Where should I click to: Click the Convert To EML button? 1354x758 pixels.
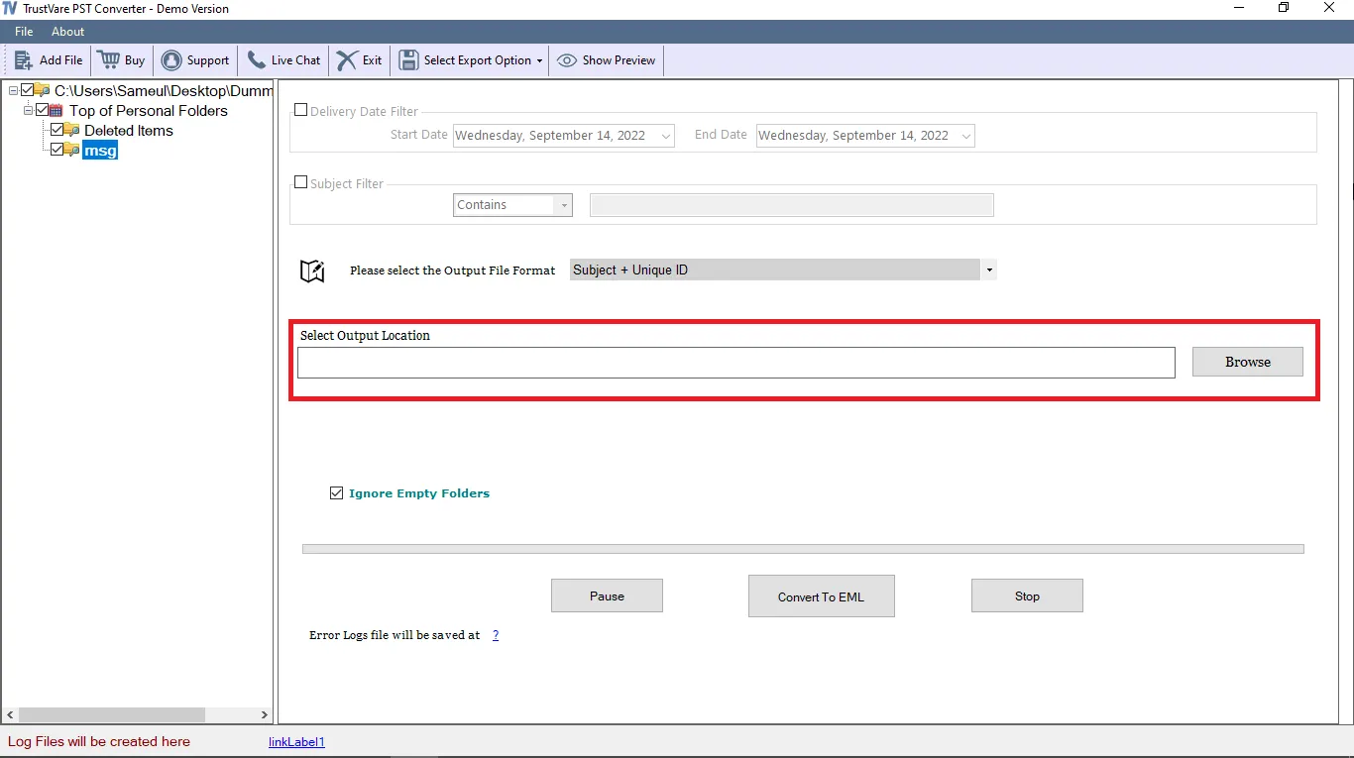[x=821, y=596]
